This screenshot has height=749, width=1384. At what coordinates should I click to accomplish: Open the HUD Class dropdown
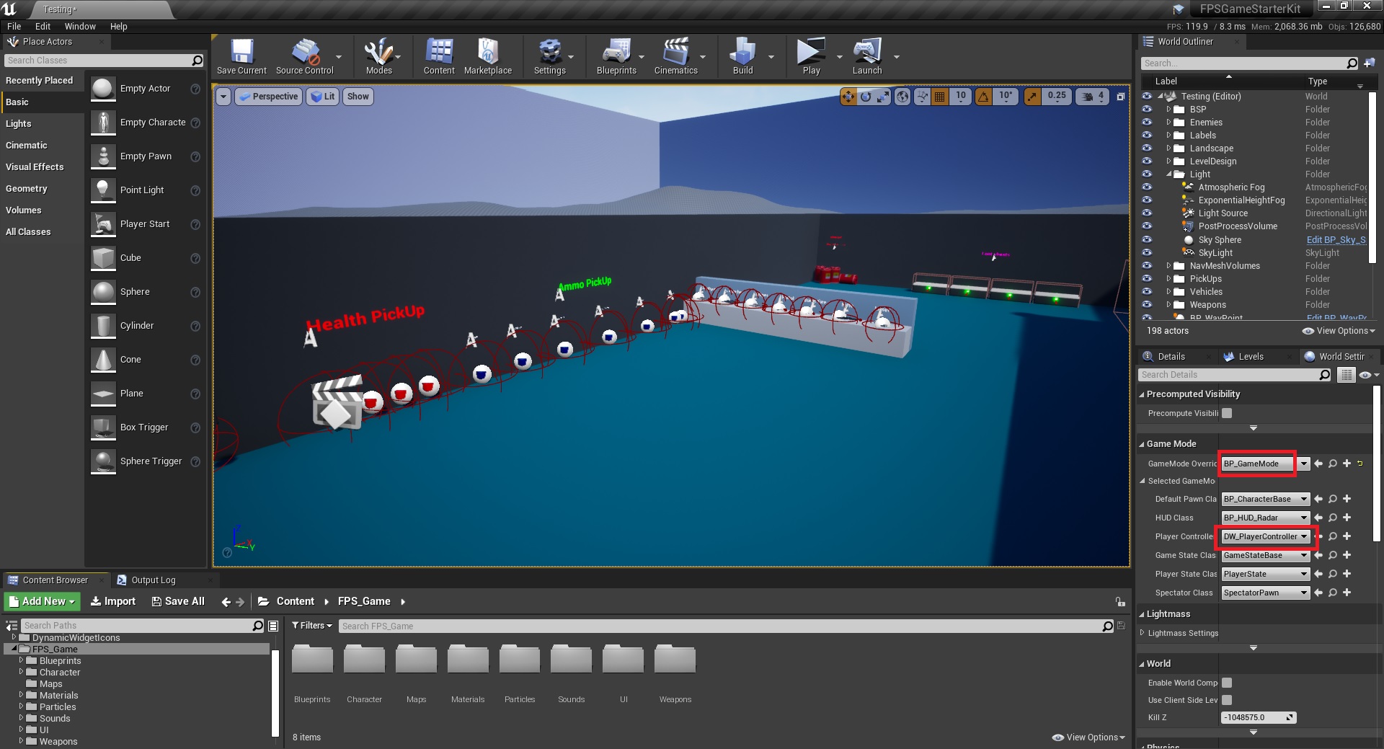pos(1303,518)
